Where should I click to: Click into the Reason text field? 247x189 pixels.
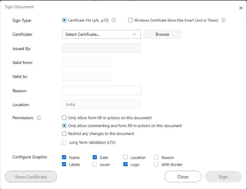tap(101, 90)
